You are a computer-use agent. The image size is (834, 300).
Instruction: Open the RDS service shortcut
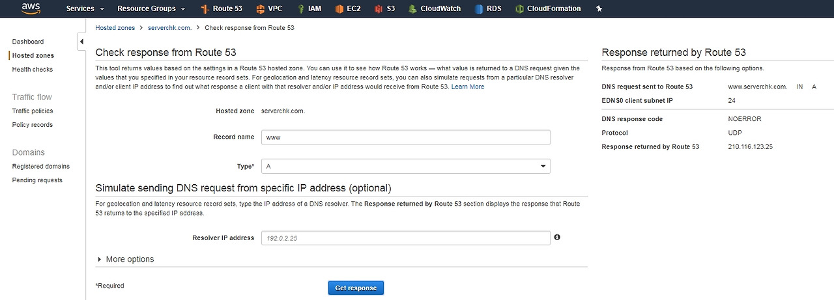pyautogui.click(x=488, y=8)
